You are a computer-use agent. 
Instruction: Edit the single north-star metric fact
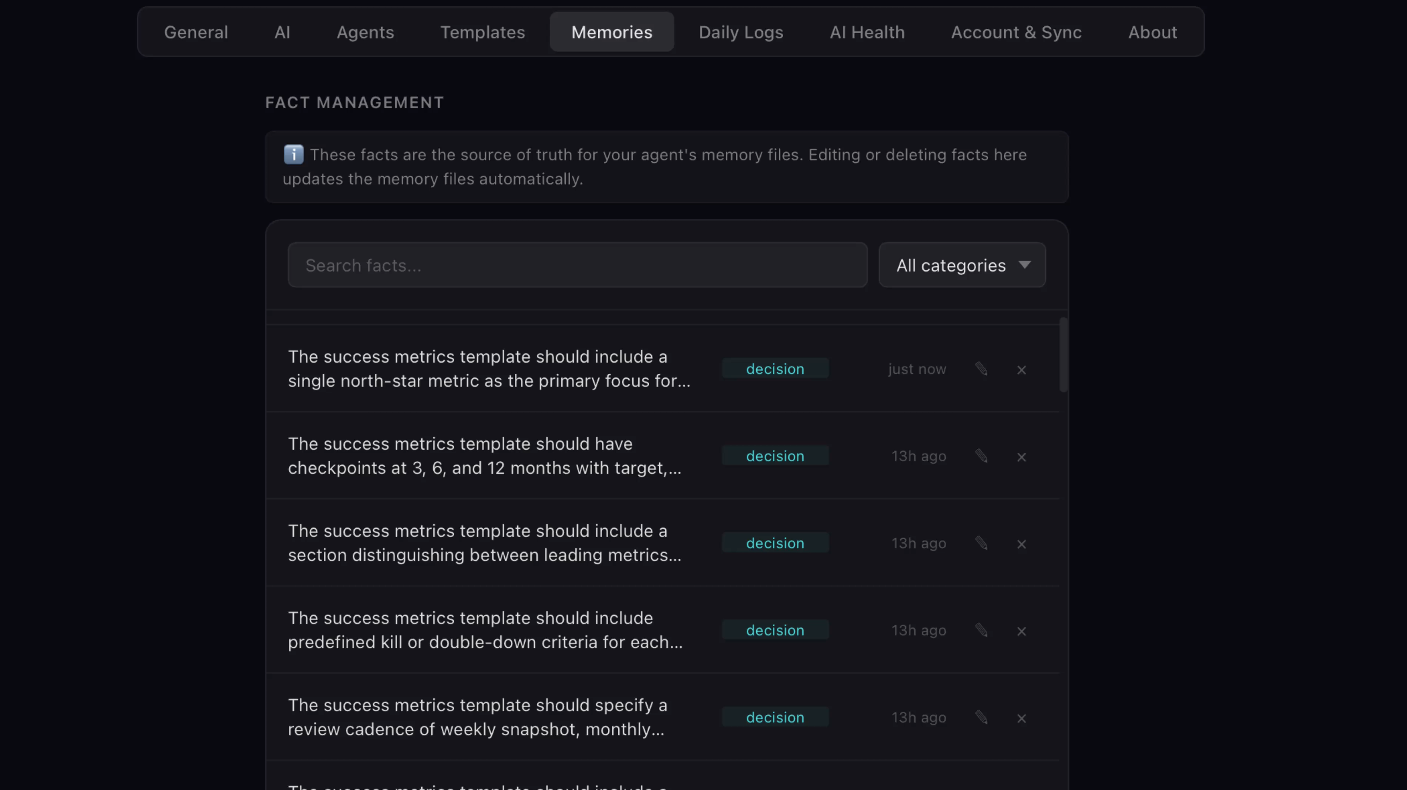[x=982, y=369]
